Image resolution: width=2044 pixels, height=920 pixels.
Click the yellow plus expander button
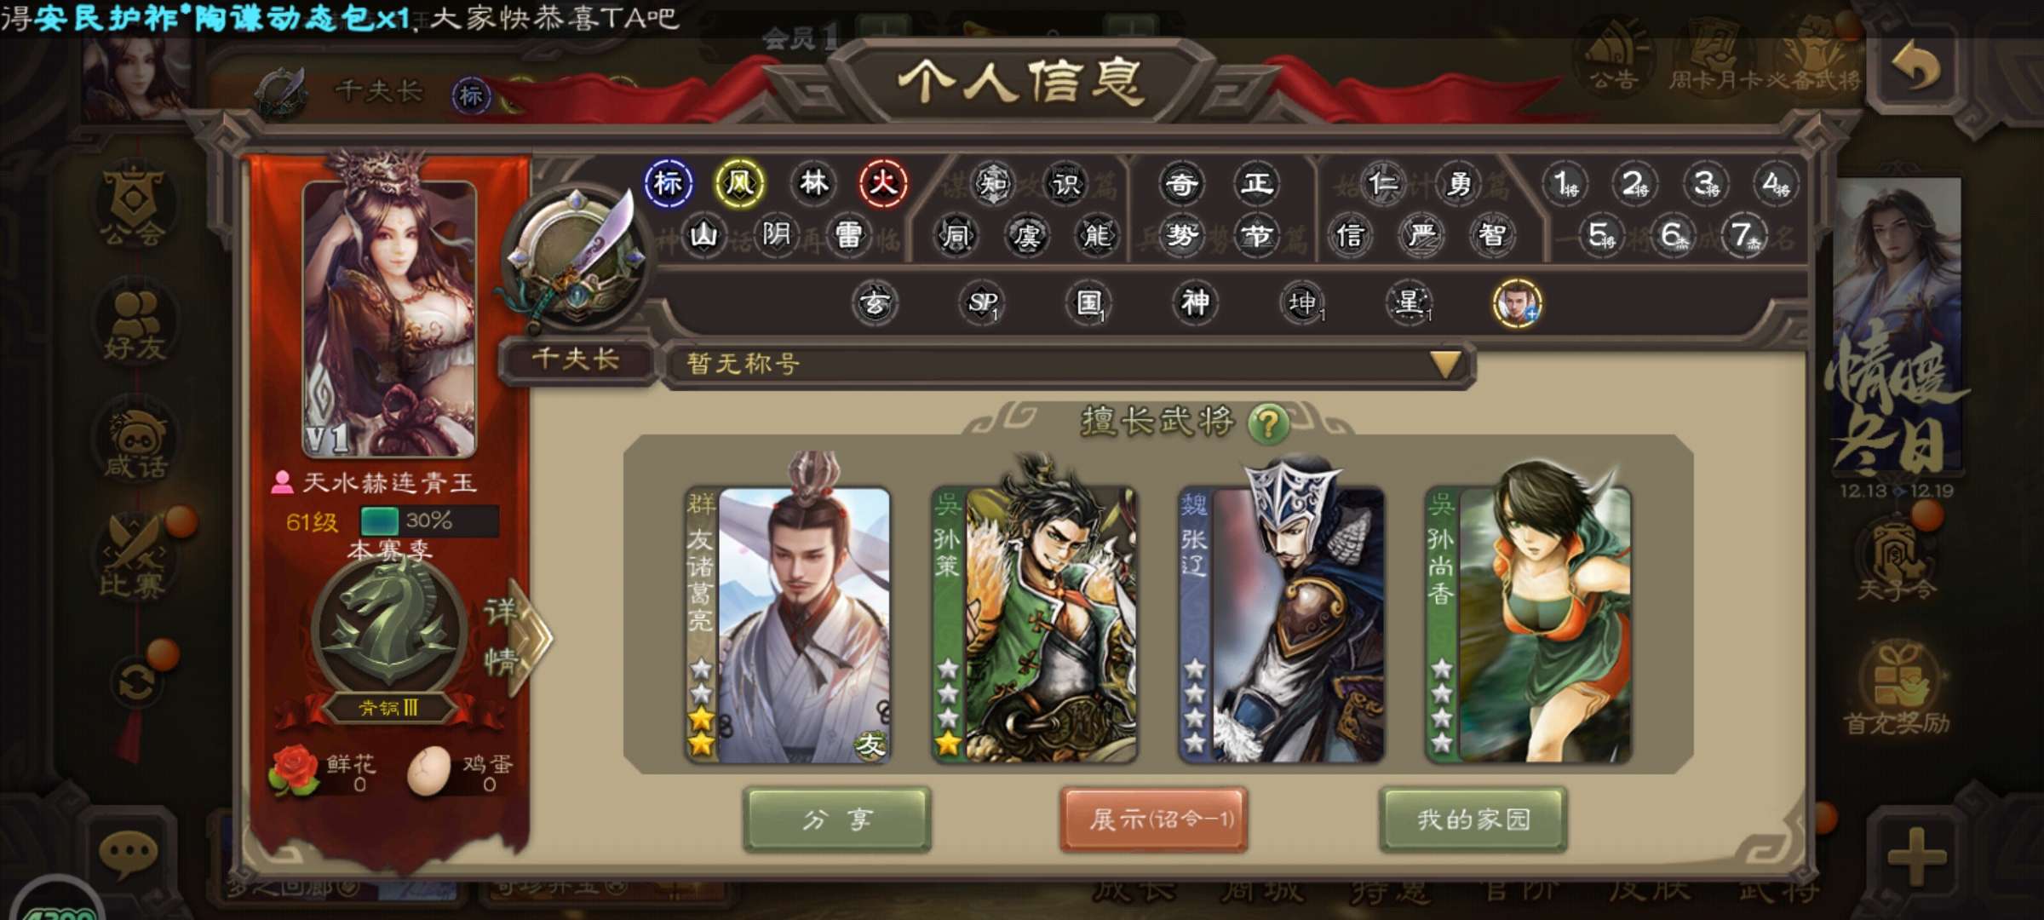[x=1915, y=854]
